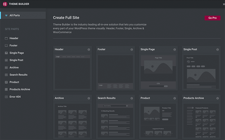Open Error 404 site part
This screenshot has width=225, height=140.
[x=15, y=97]
